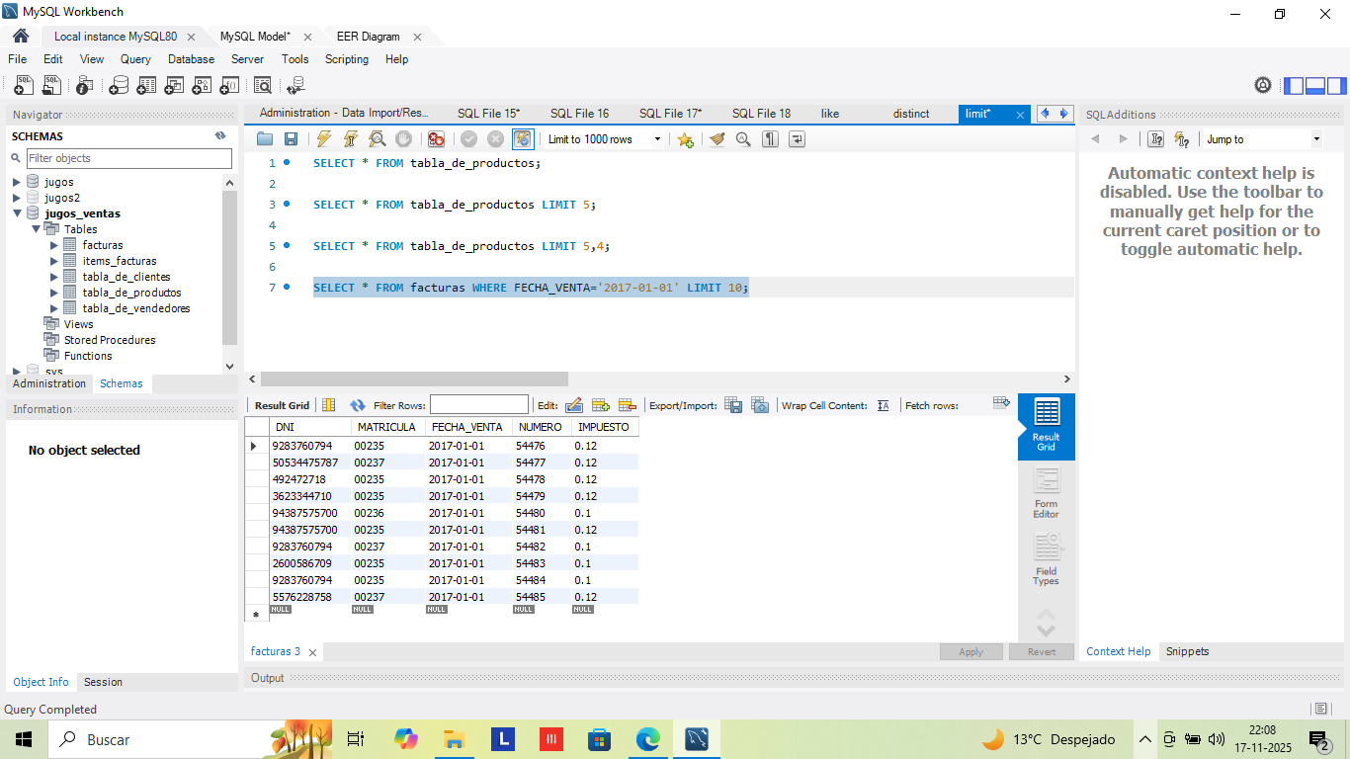1350x759 pixels.
Task: Execute the SQL script with lightning bolt
Action: coord(323,139)
